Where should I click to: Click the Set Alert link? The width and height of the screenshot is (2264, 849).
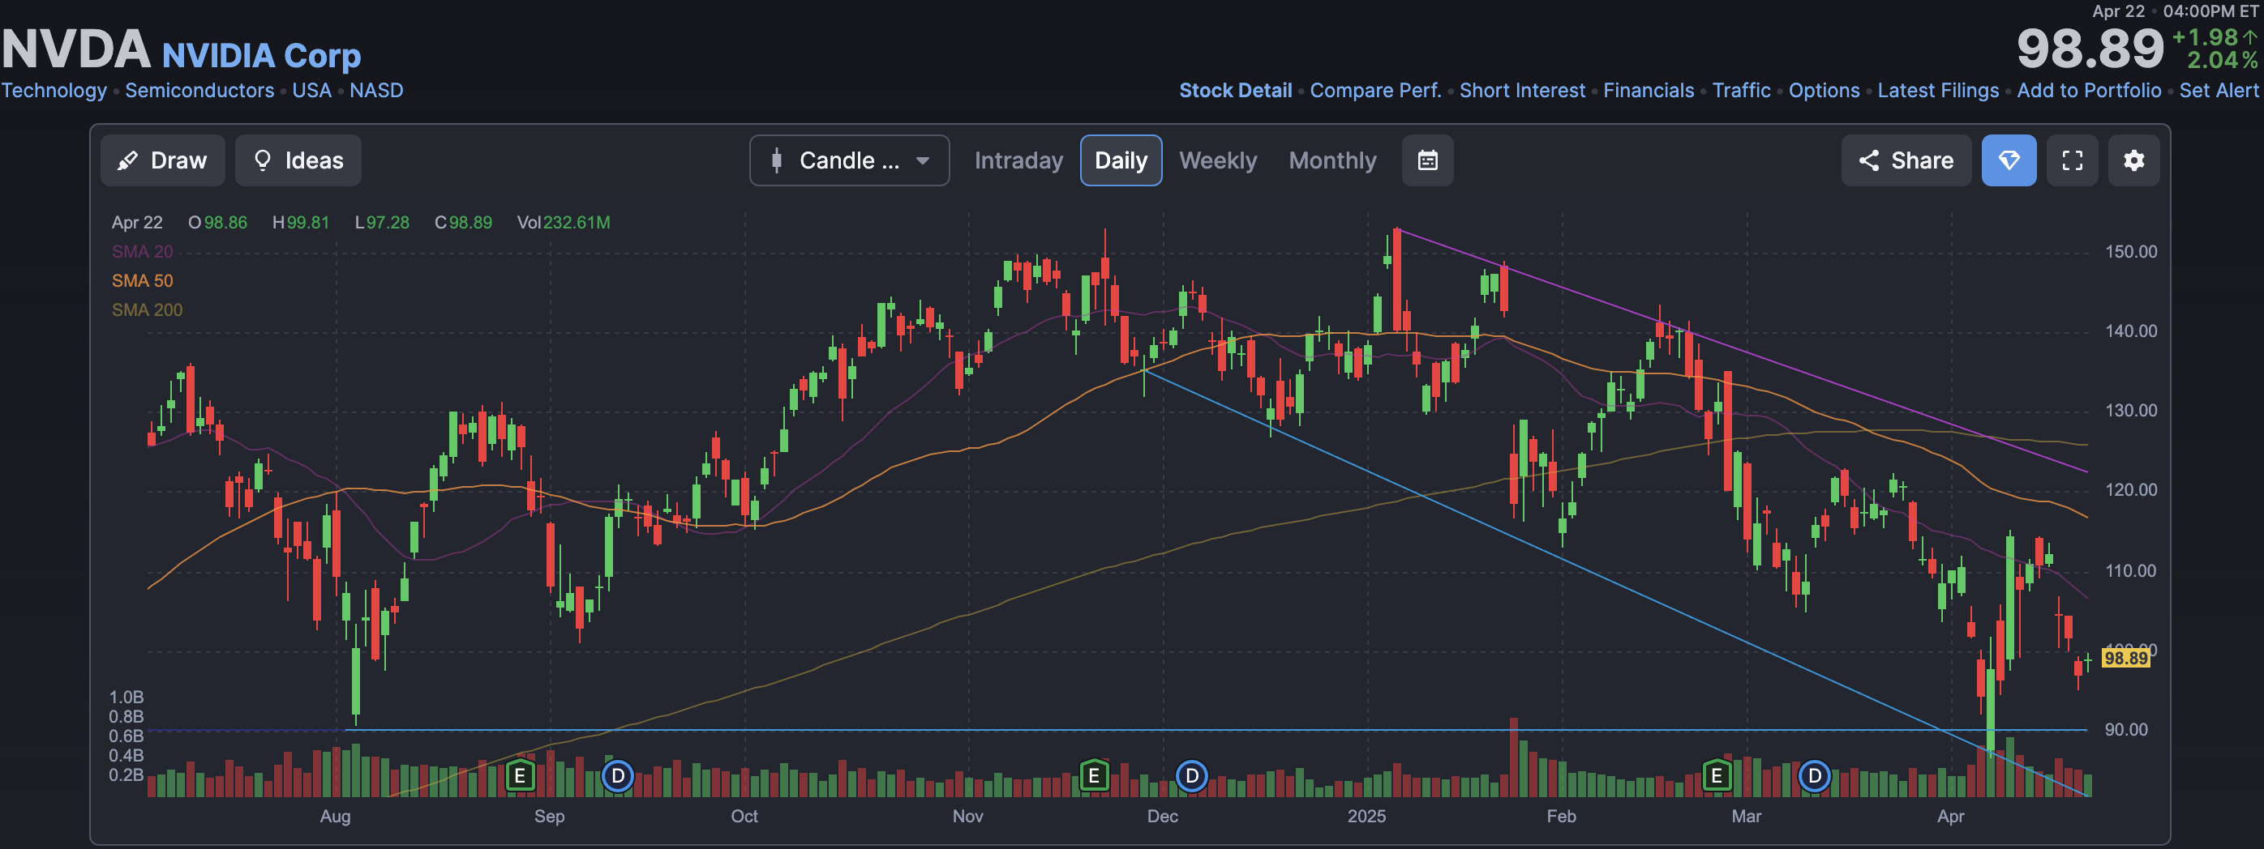[2219, 91]
